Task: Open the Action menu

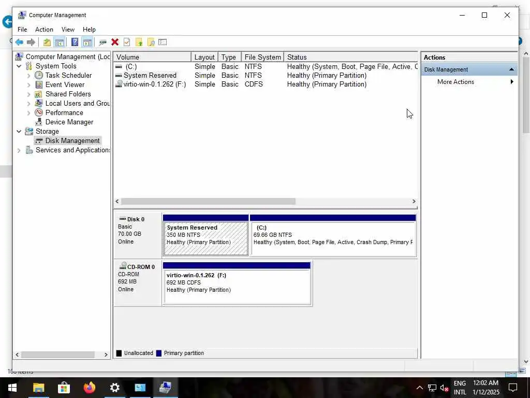Action: pyautogui.click(x=45, y=30)
